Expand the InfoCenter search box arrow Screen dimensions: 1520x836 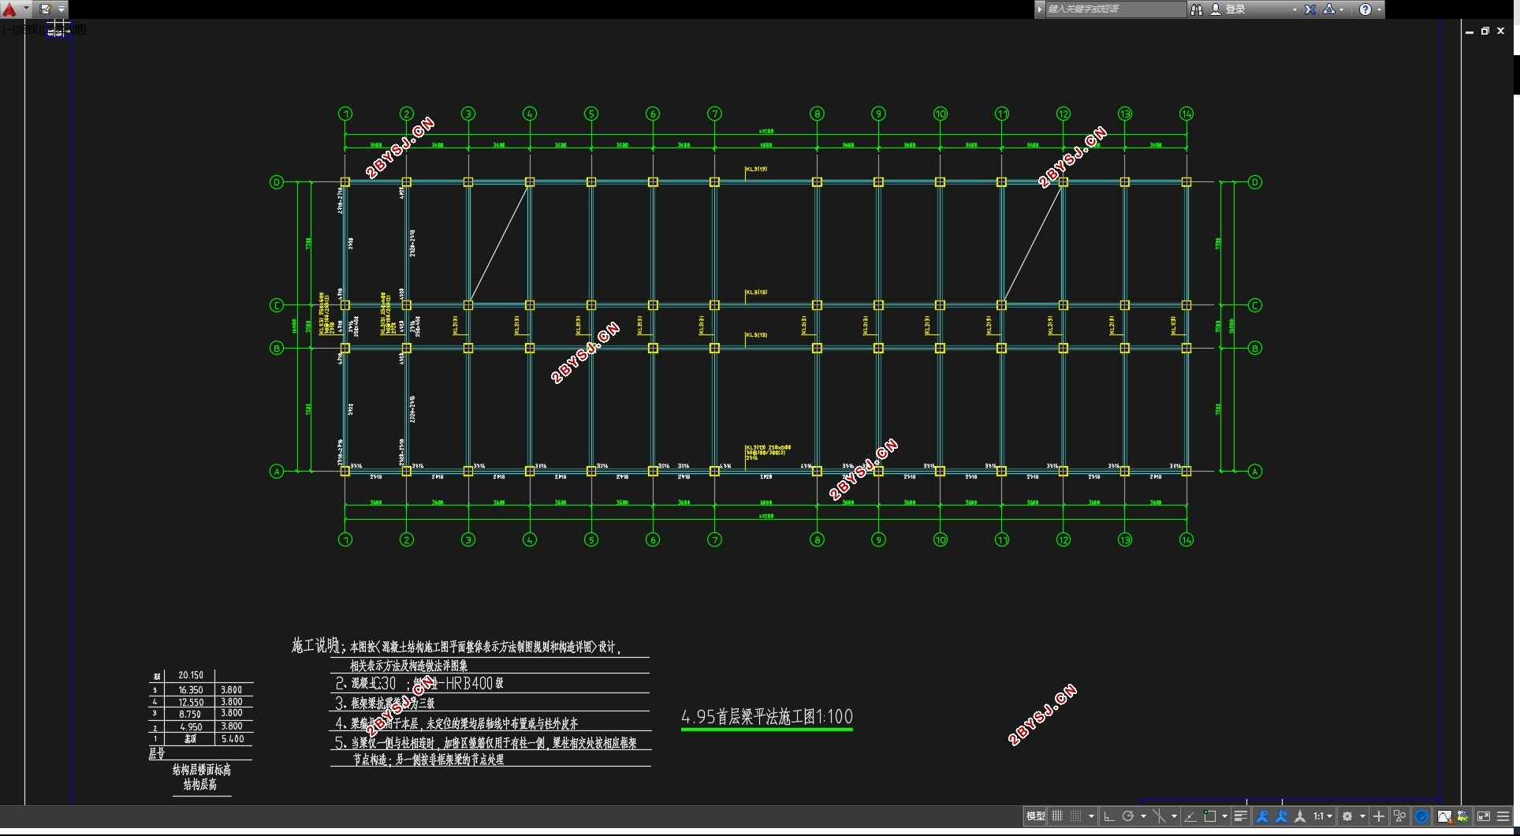1040,9
